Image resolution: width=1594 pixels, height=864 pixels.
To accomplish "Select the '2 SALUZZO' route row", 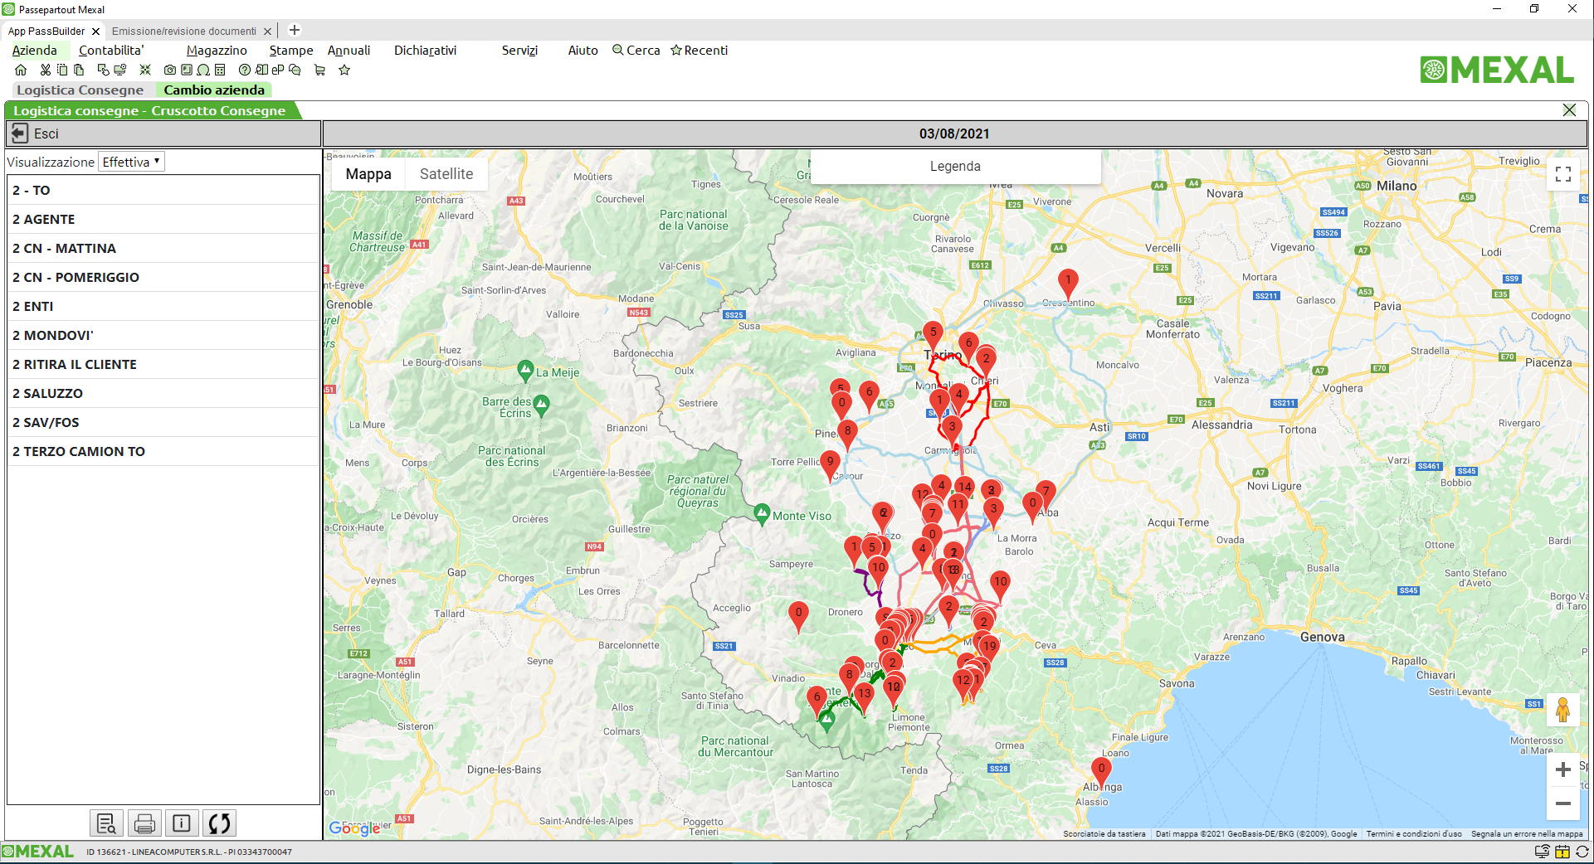I will click(163, 393).
